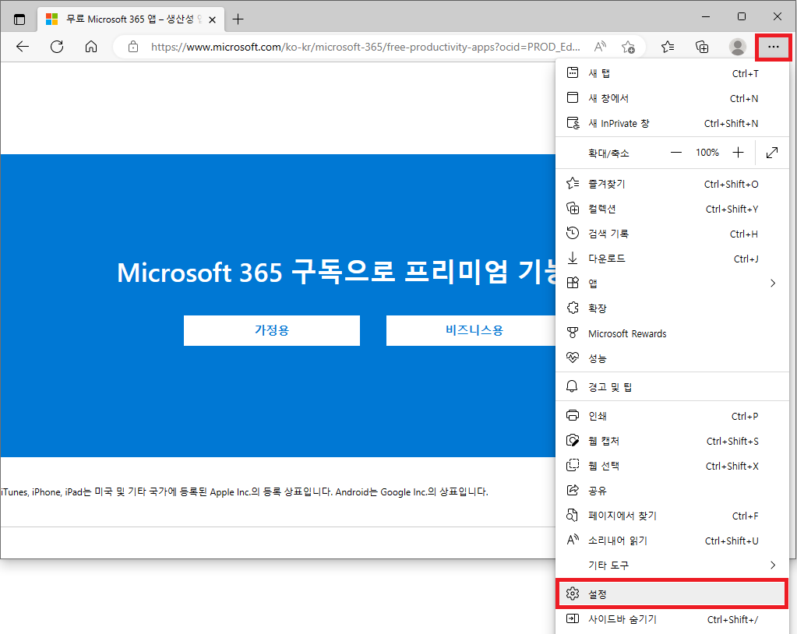The width and height of the screenshot is (797, 634).
Task: Open 컬렉션 from the menu
Action: point(672,209)
